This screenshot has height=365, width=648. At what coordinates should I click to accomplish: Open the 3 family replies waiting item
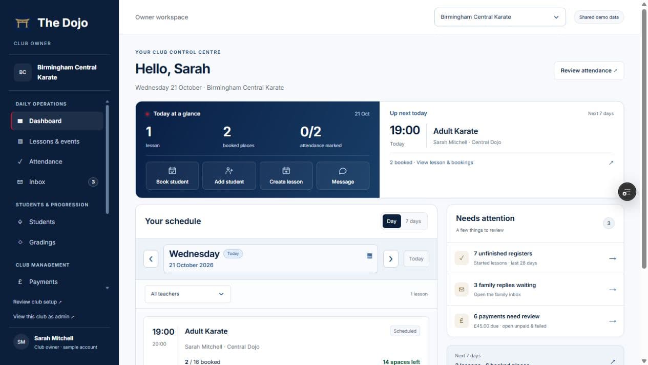click(x=535, y=290)
